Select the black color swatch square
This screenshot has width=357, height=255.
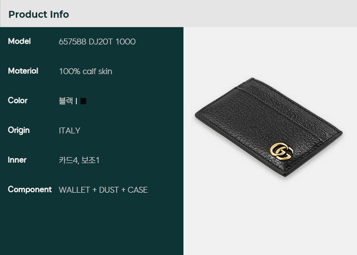(83, 101)
